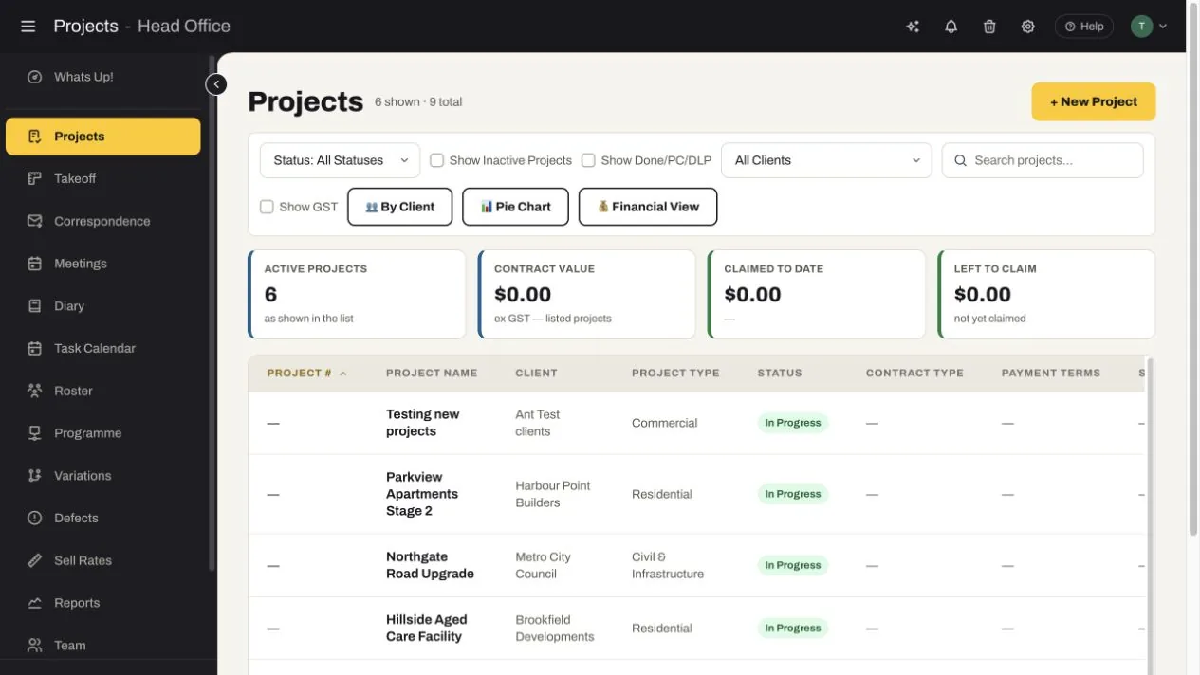Screen dimensions: 1200x675
Task: Click the Sell Rates ruler icon
Action: [x=35, y=560]
